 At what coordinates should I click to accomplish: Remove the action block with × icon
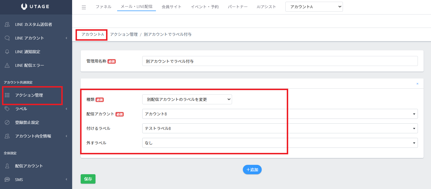(x=417, y=84)
